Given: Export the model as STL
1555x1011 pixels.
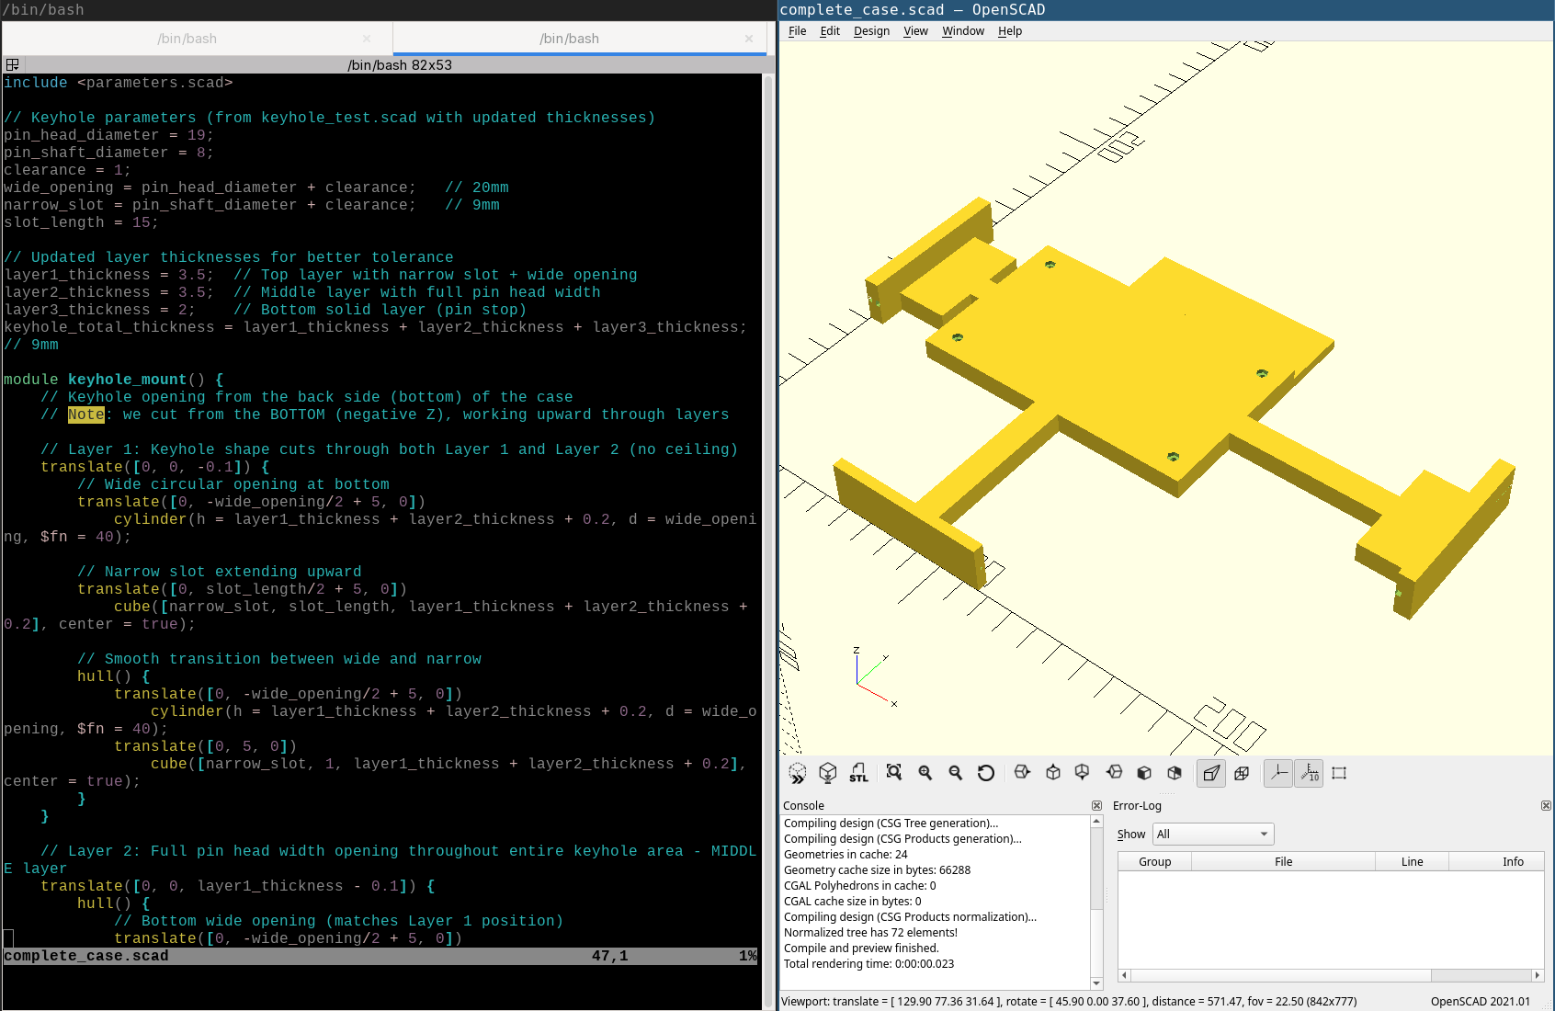Looking at the screenshot, I should tap(858, 773).
